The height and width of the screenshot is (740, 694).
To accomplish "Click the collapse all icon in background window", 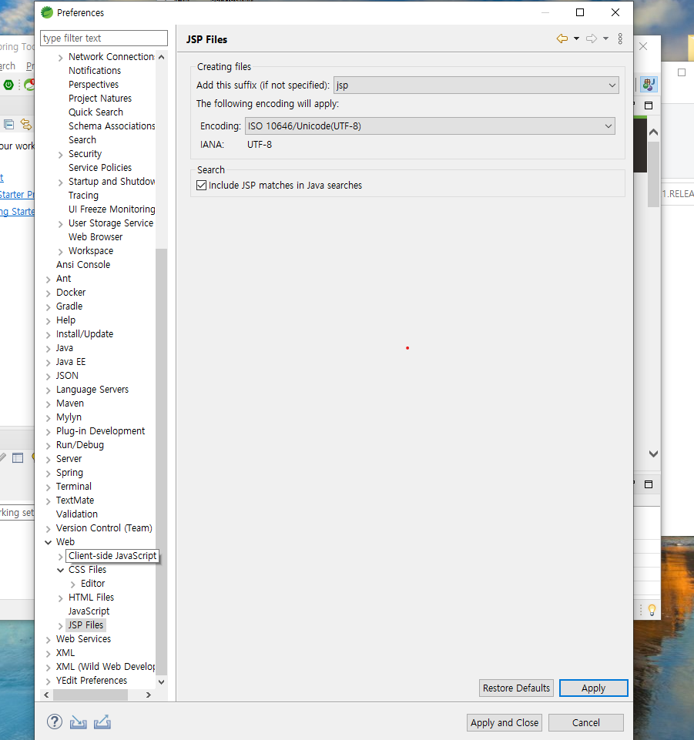I will click(8, 125).
